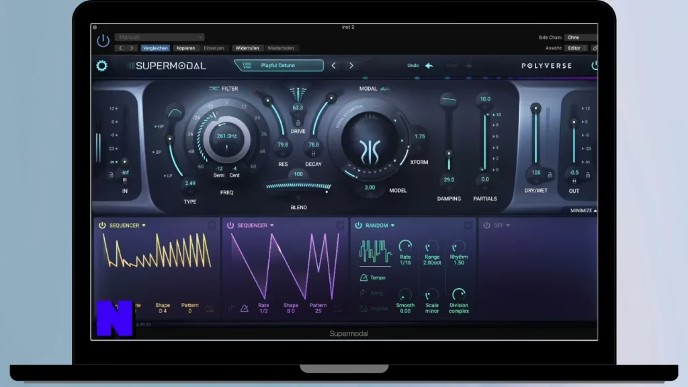
Task: Select LP filter type
Action: [x=168, y=176]
